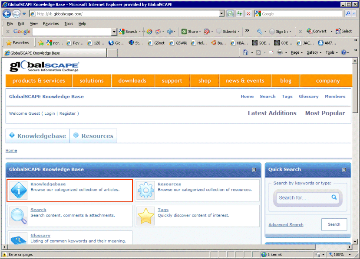Open the support nav item

pos(172,81)
